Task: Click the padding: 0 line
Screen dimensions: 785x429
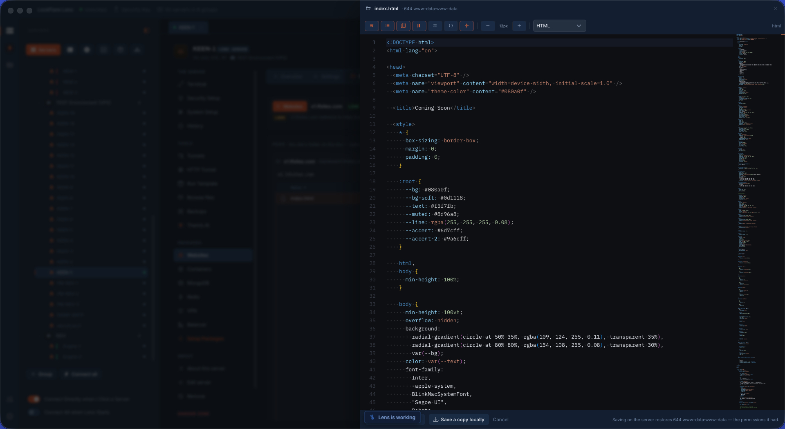Action: pos(423,157)
